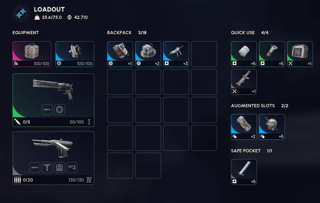320x203 pixels.
Task: Select the quick use vial item x5
Action: pos(272,54)
